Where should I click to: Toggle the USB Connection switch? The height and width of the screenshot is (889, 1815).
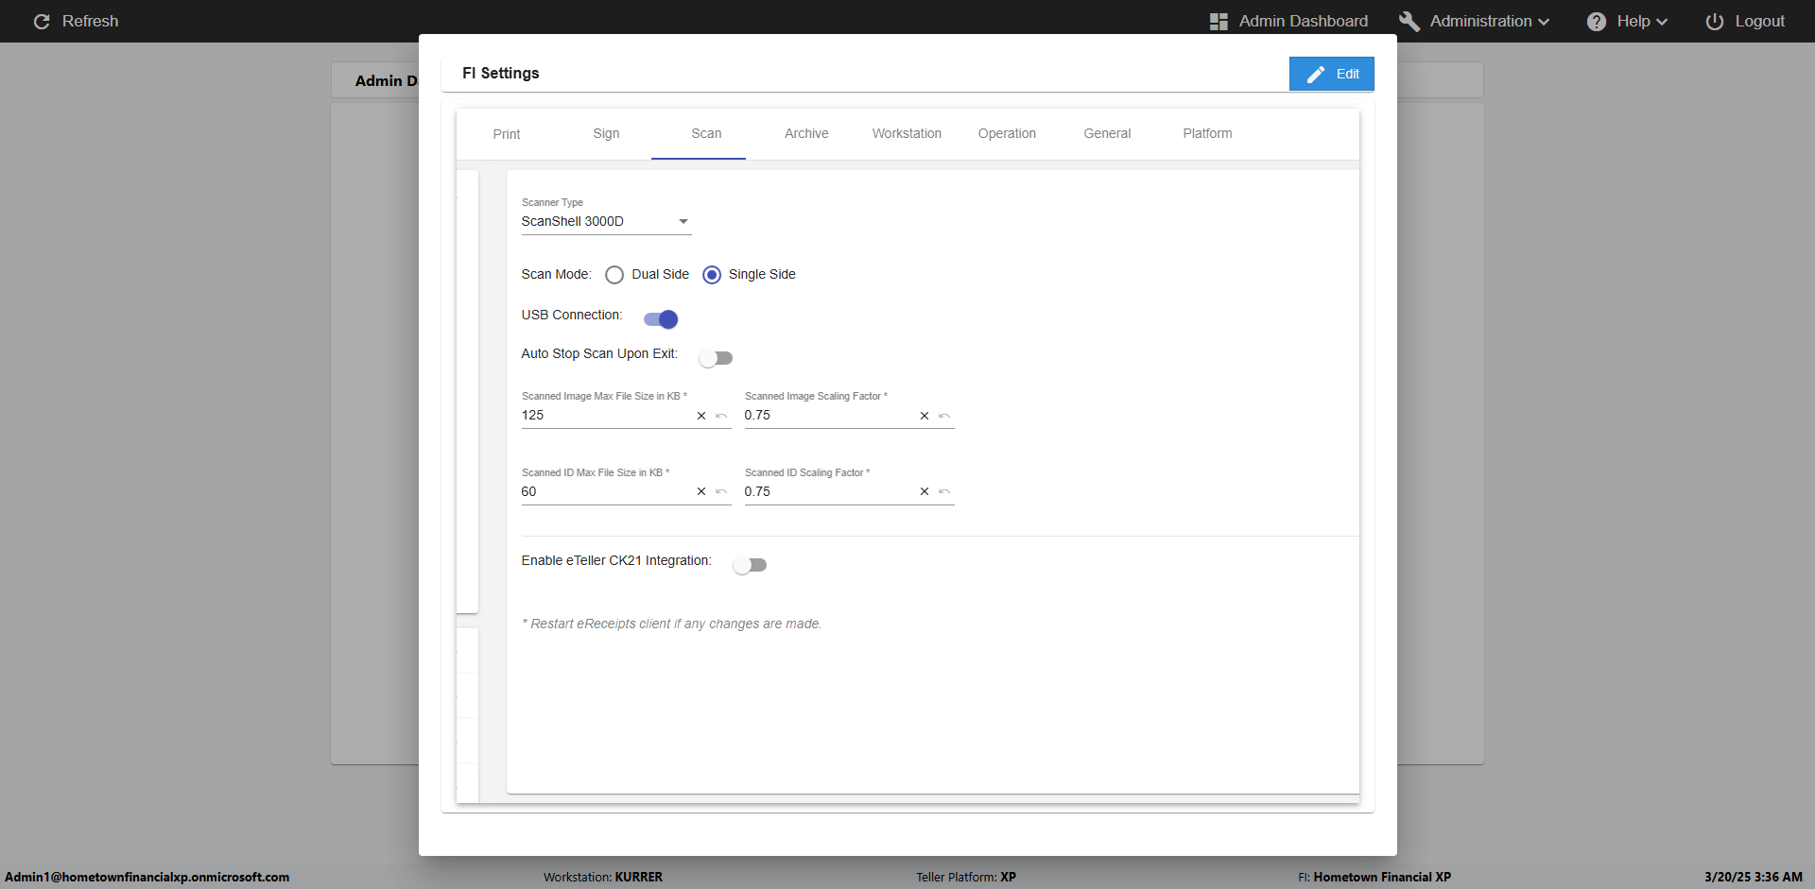[x=661, y=319]
